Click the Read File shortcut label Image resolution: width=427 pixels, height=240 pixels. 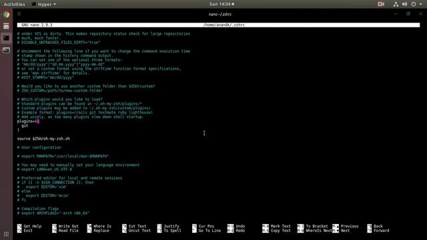(68, 231)
